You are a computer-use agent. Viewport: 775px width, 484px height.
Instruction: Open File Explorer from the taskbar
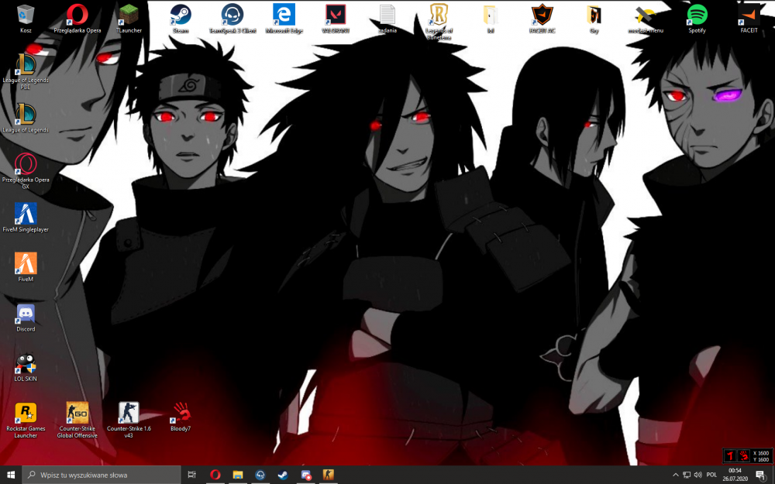pyautogui.click(x=238, y=475)
